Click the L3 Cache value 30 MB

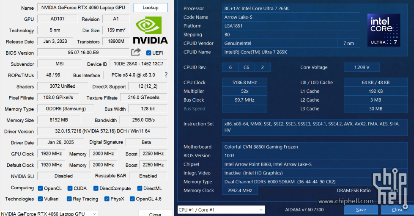(376, 109)
